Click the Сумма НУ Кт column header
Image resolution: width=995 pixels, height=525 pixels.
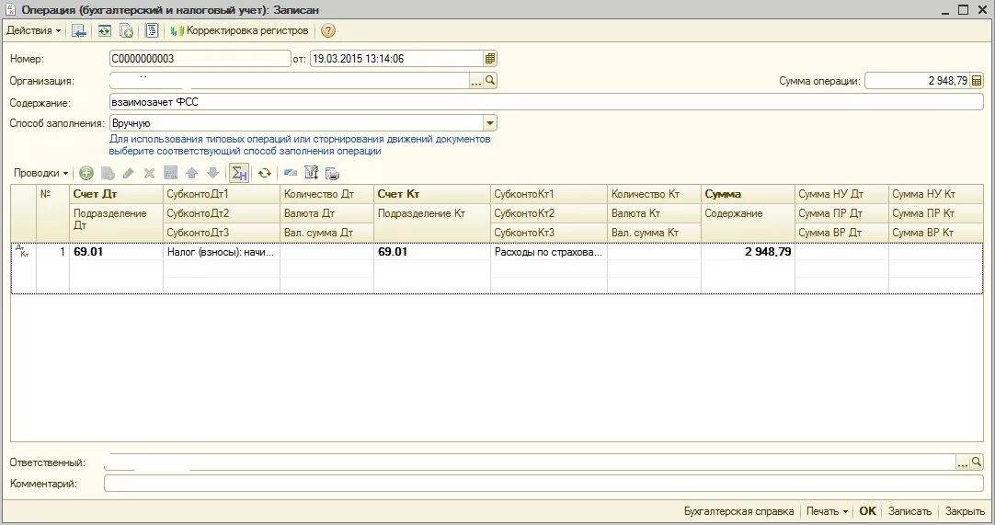pyautogui.click(x=935, y=194)
